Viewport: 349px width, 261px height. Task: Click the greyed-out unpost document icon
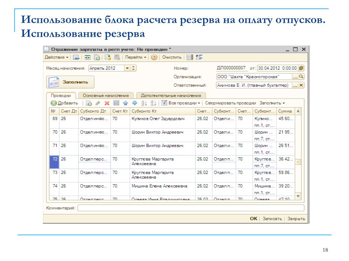[x=117, y=57]
